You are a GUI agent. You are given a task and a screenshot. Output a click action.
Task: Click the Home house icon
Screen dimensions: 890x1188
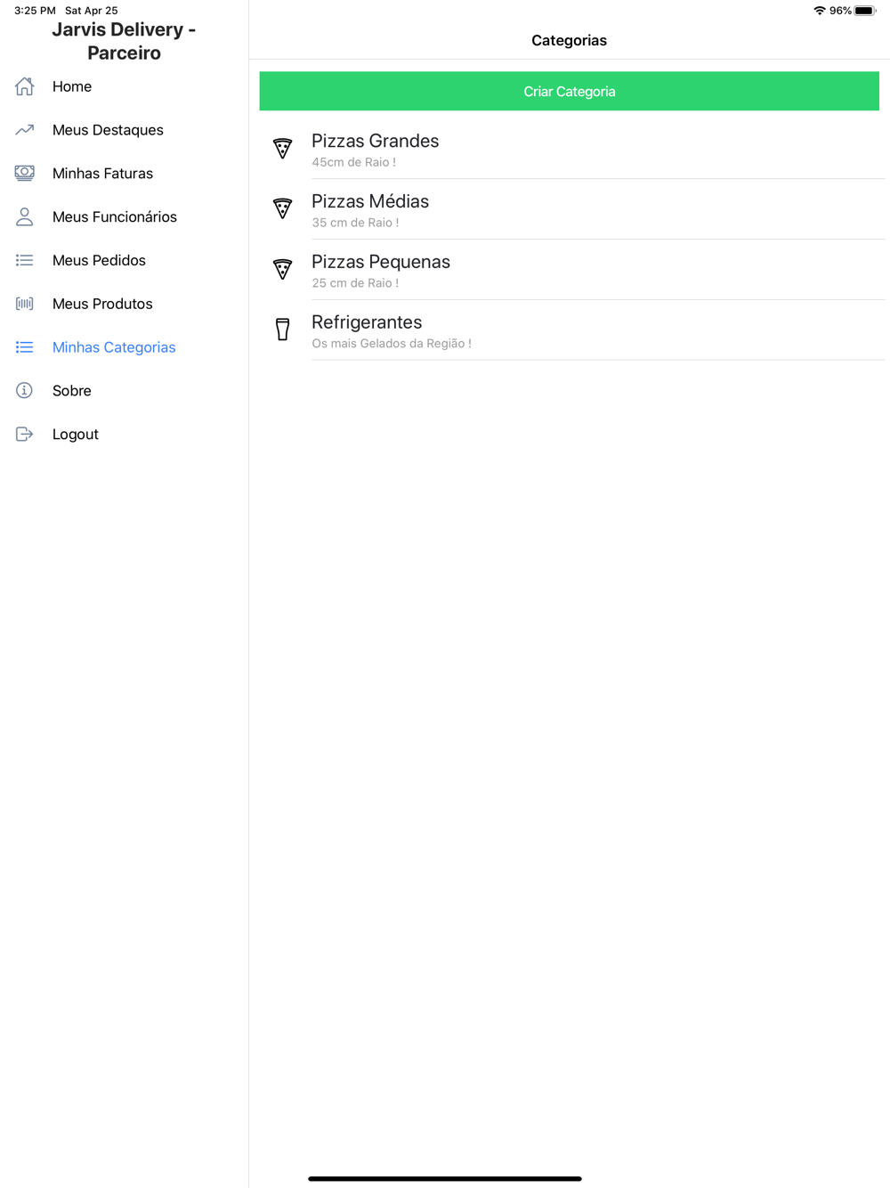click(25, 86)
